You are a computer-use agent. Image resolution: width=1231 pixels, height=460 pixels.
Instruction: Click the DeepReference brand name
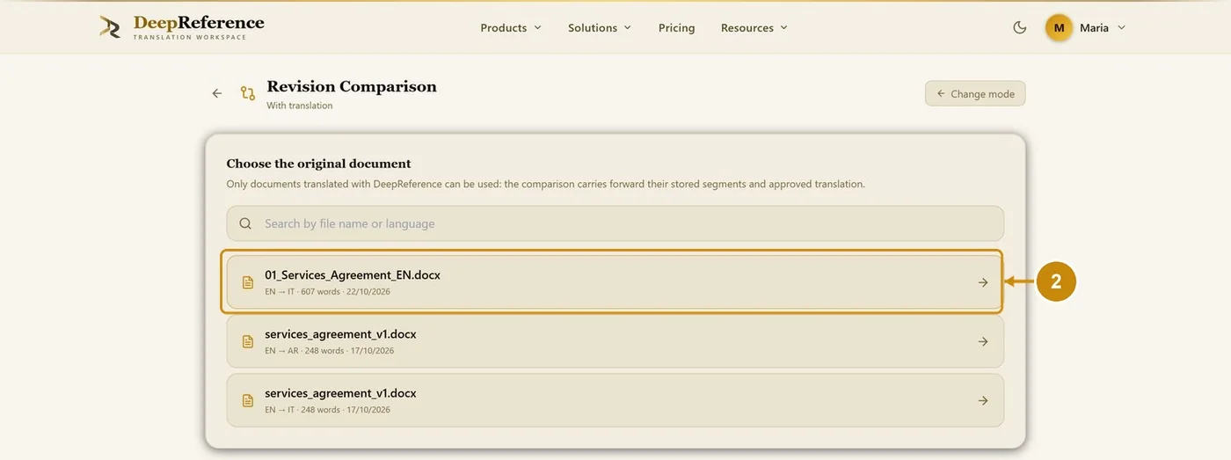coord(199,23)
